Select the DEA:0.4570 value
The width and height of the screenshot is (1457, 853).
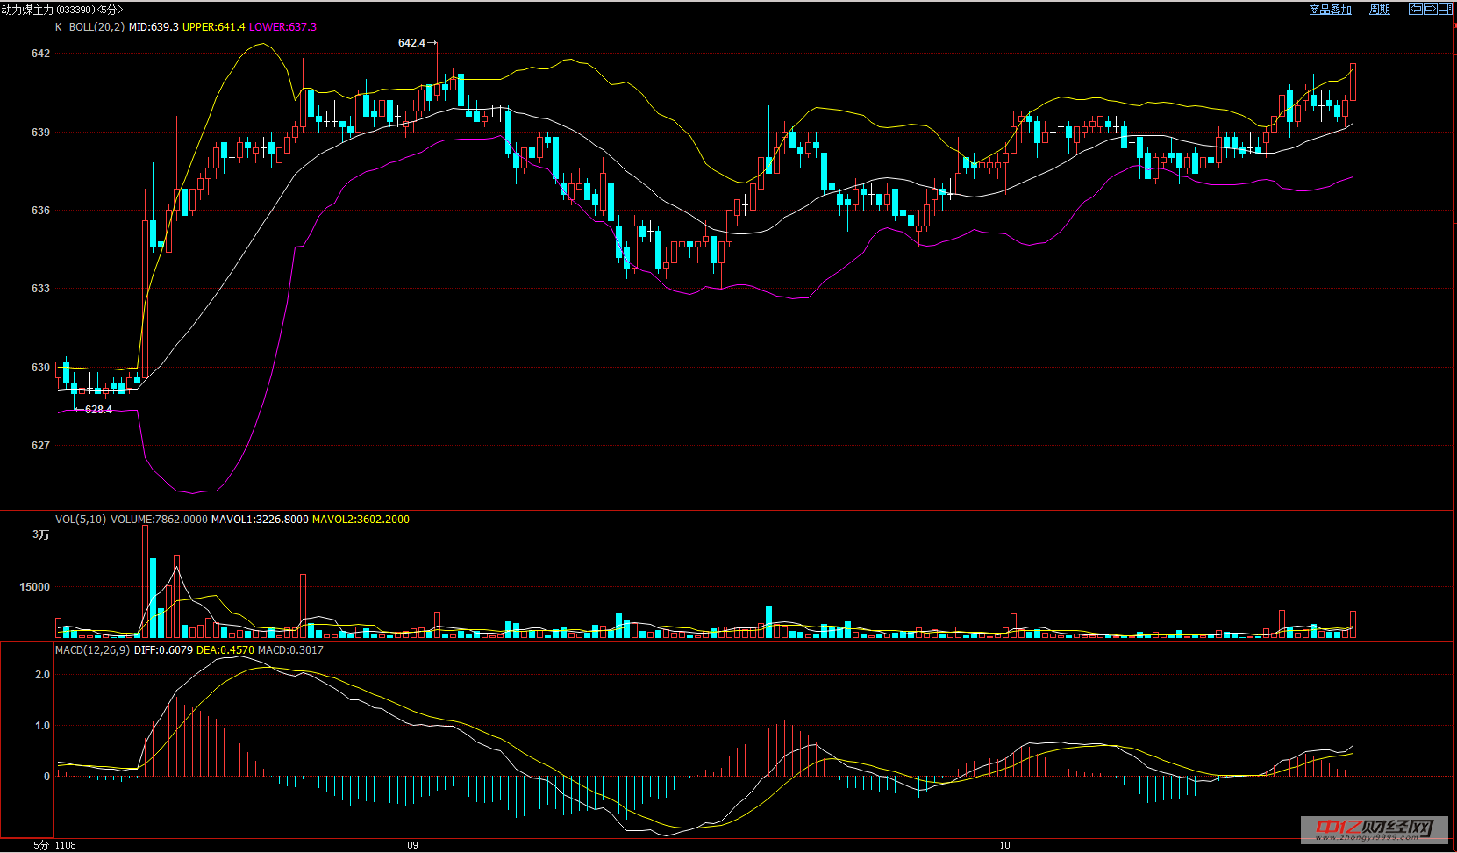click(225, 650)
